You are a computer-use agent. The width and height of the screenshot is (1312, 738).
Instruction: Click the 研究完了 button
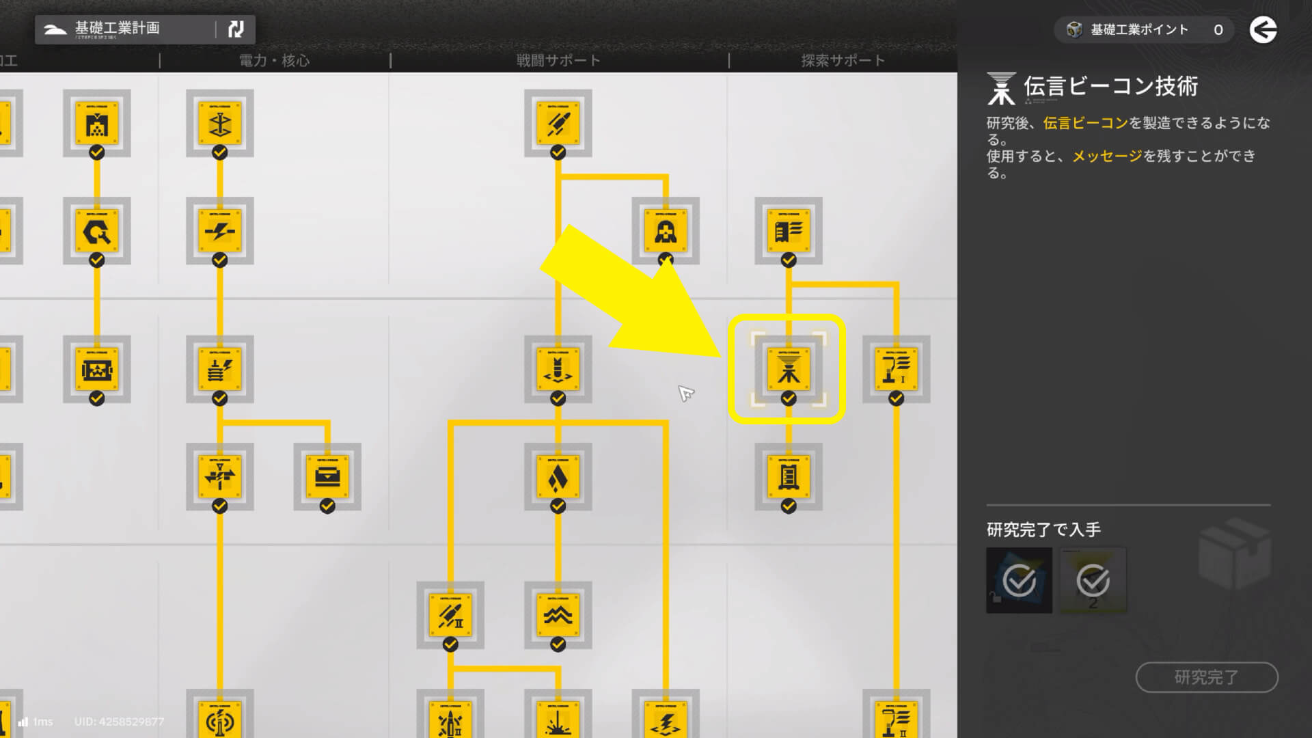point(1207,677)
